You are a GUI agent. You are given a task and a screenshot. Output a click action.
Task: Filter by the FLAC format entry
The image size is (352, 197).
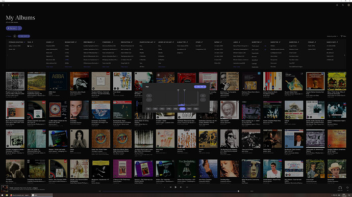[311, 46]
